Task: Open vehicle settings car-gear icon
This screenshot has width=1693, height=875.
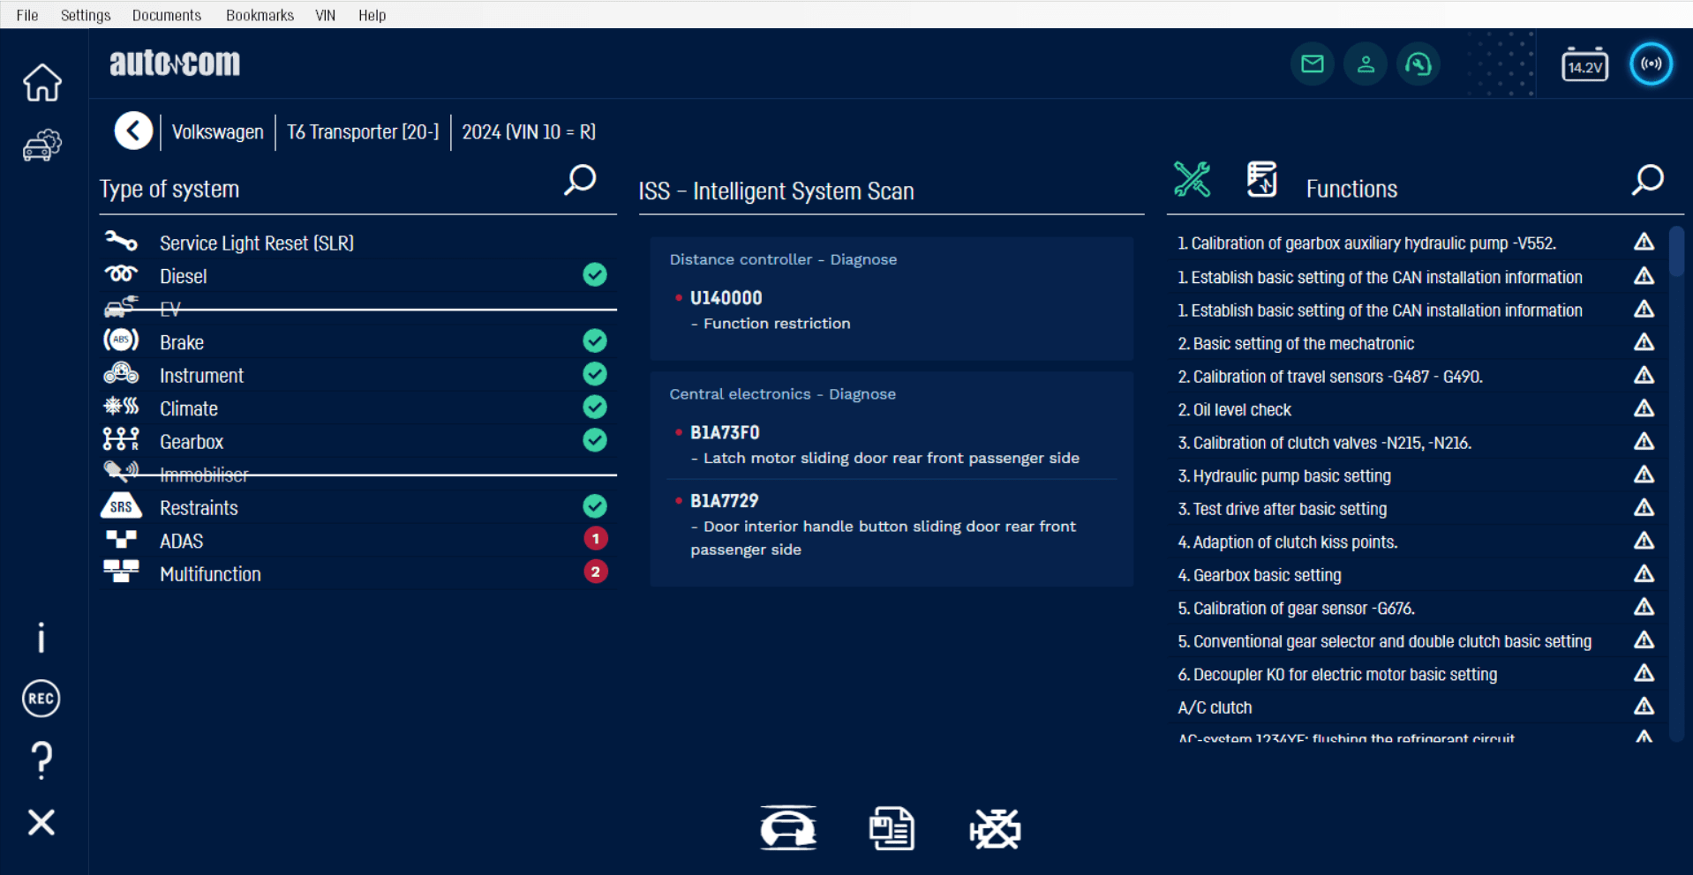Action: tap(41, 146)
